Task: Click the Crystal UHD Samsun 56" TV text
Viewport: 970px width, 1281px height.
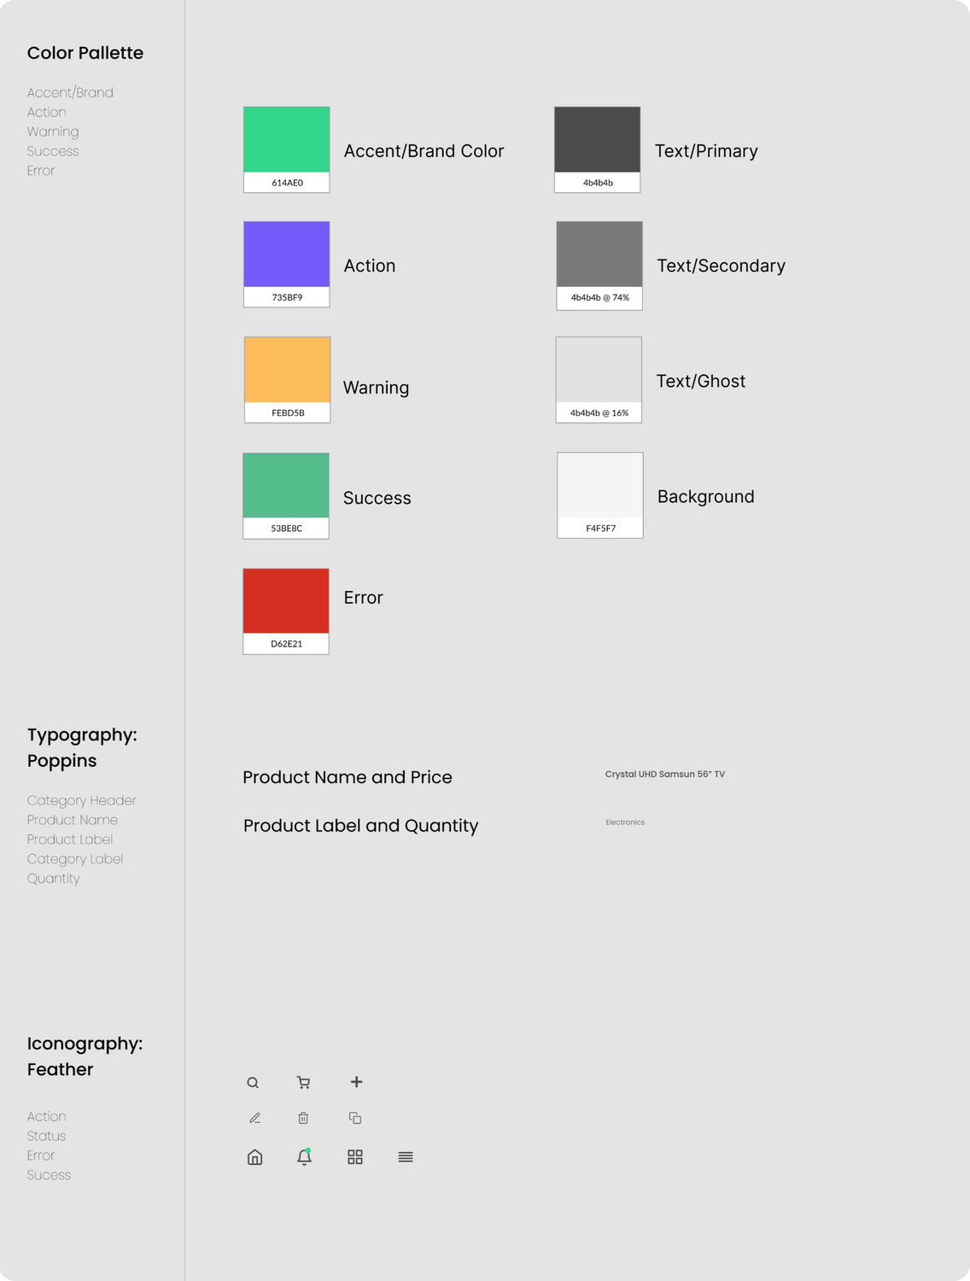Action: pyautogui.click(x=665, y=775)
